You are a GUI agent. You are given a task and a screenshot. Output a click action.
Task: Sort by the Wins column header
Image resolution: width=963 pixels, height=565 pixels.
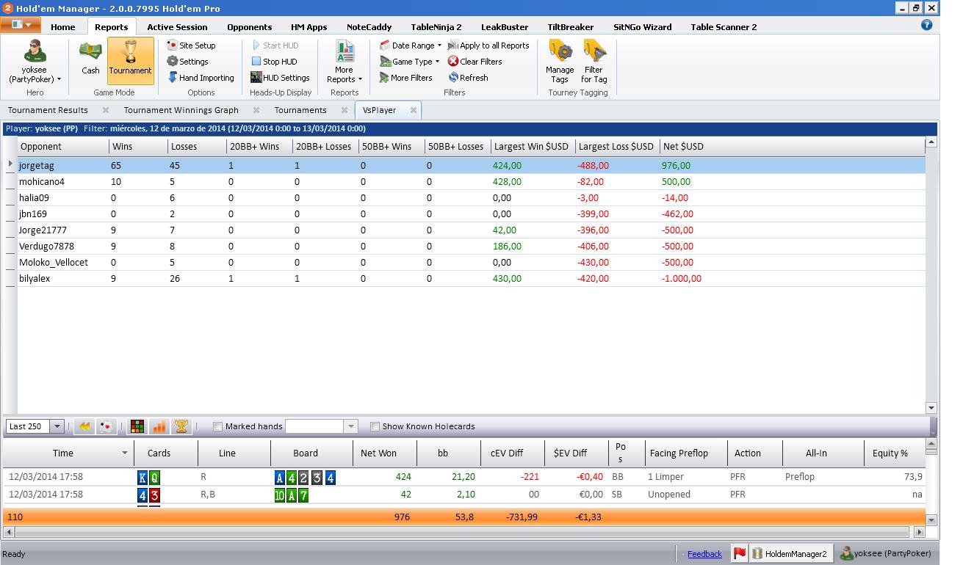pyautogui.click(x=138, y=146)
